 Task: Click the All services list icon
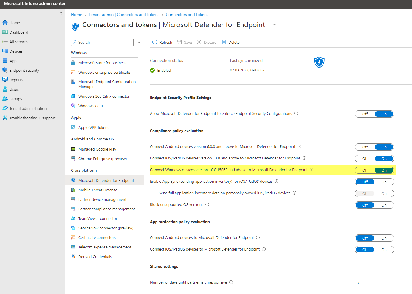coord(5,42)
